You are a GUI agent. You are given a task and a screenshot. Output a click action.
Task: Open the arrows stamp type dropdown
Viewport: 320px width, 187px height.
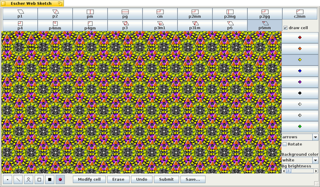click(300, 137)
